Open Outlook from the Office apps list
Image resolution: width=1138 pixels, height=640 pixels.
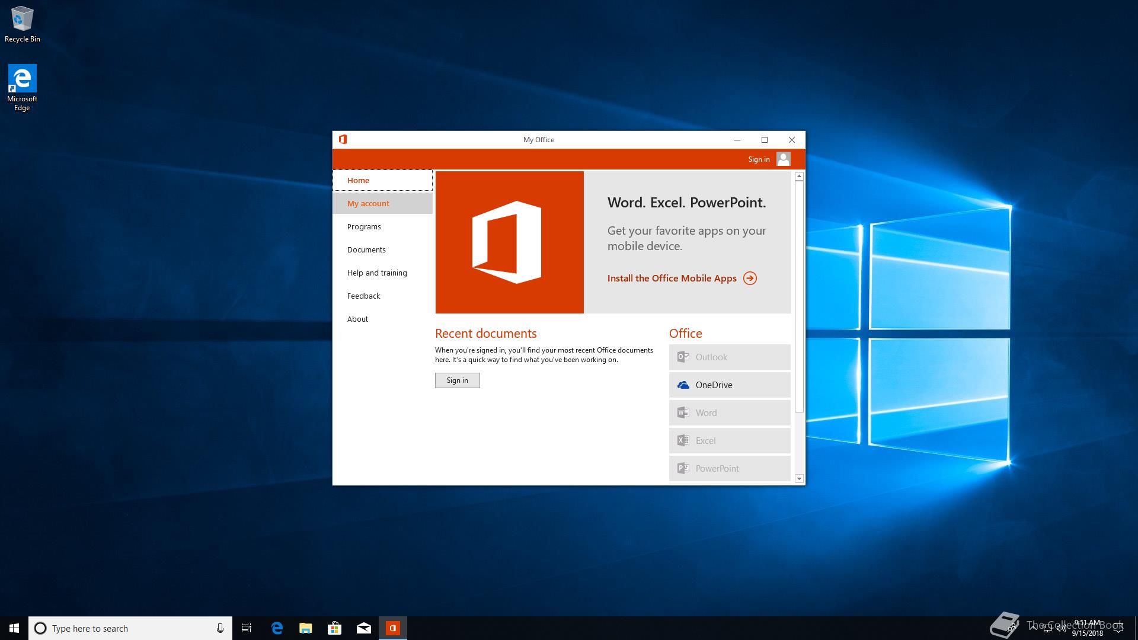coord(729,357)
